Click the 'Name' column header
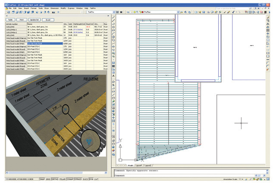276x184 pixels. pos(45,24)
